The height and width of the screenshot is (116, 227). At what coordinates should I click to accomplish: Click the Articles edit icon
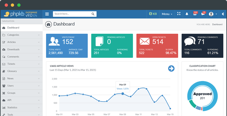[x=4, y=42]
